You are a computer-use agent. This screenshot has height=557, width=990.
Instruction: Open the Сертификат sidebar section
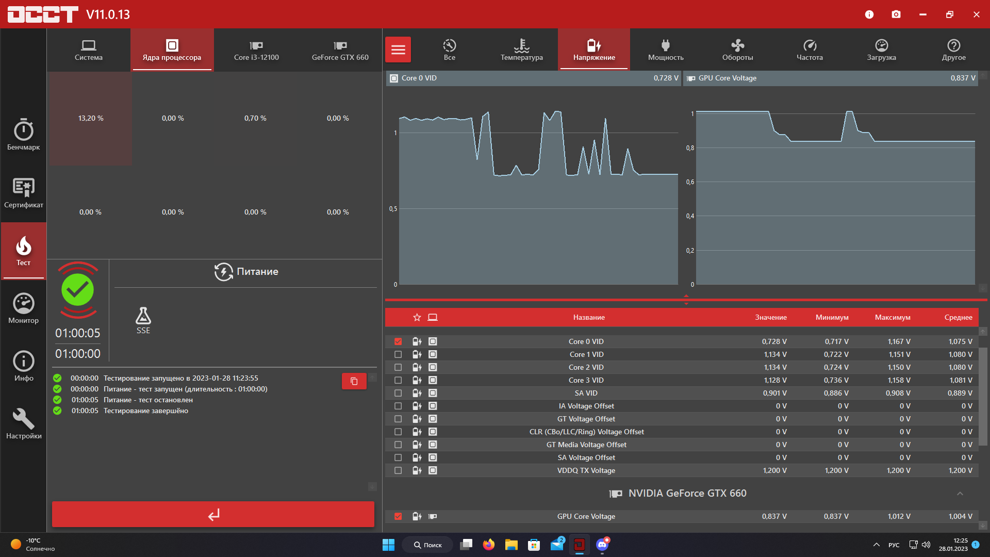pyautogui.click(x=24, y=192)
